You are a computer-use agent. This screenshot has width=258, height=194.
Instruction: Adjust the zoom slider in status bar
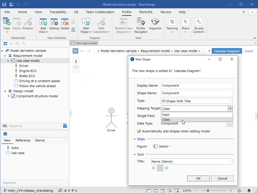click(208, 190)
